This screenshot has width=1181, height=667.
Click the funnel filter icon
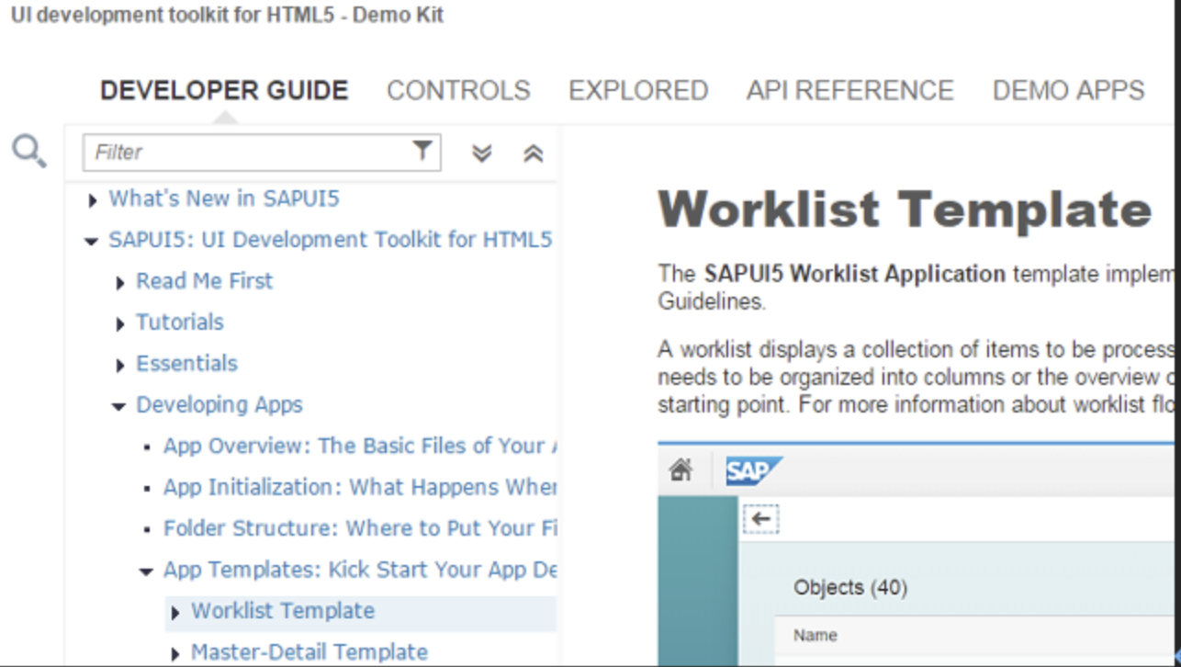click(422, 151)
